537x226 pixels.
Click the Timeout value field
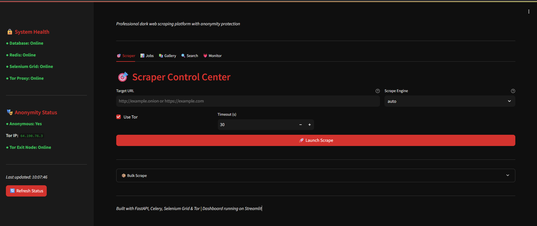pos(257,125)
